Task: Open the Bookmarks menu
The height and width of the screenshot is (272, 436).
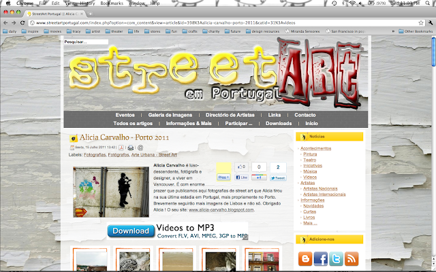Action: click(112, 3)
